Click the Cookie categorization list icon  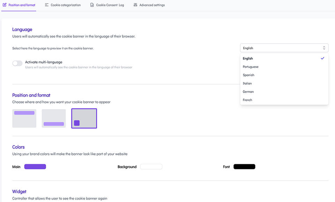(47, 5)
